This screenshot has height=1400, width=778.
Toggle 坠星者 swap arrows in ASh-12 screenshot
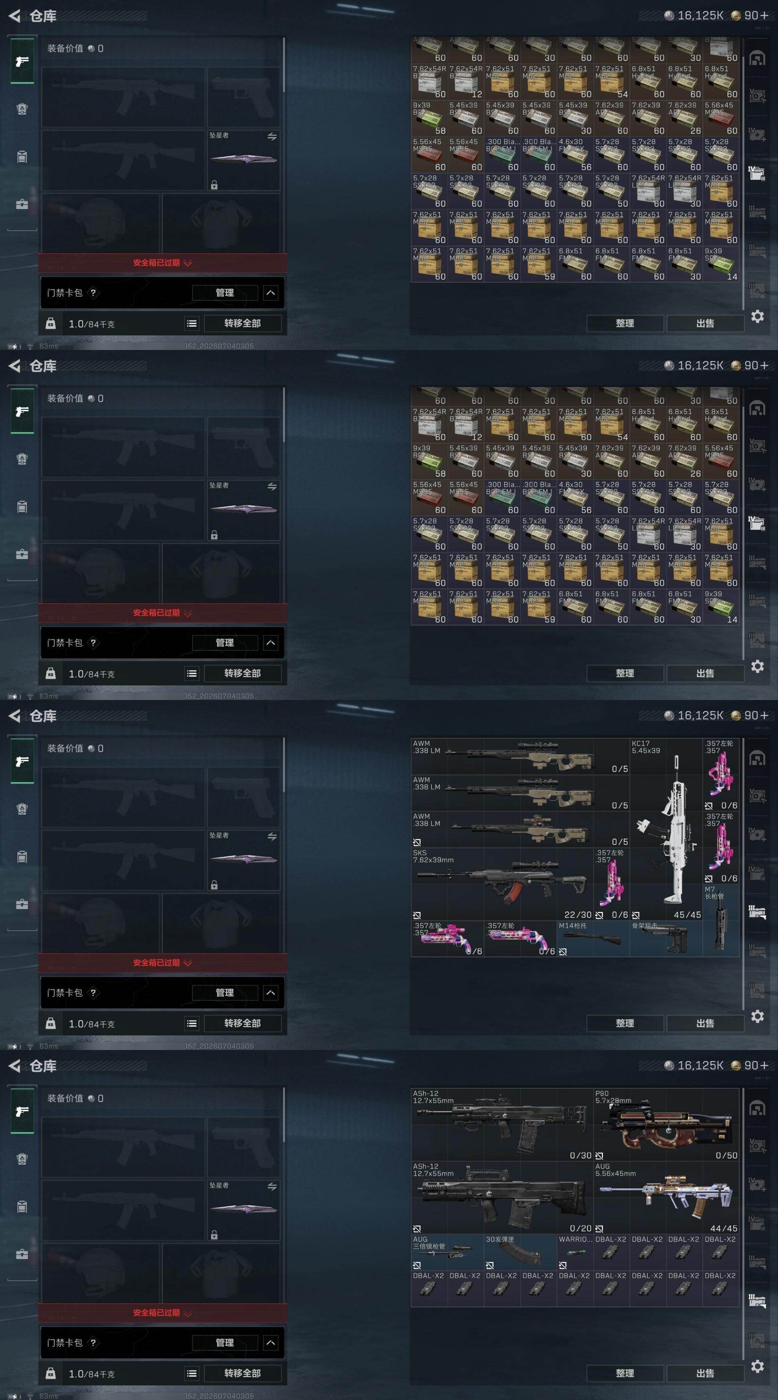click(272, 1187)
